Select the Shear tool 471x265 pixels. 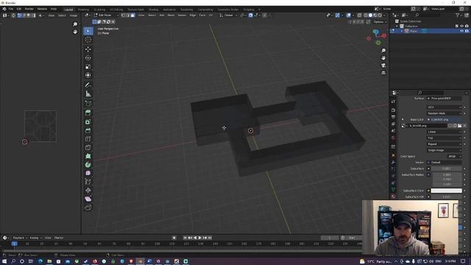[x=88, y=199]
